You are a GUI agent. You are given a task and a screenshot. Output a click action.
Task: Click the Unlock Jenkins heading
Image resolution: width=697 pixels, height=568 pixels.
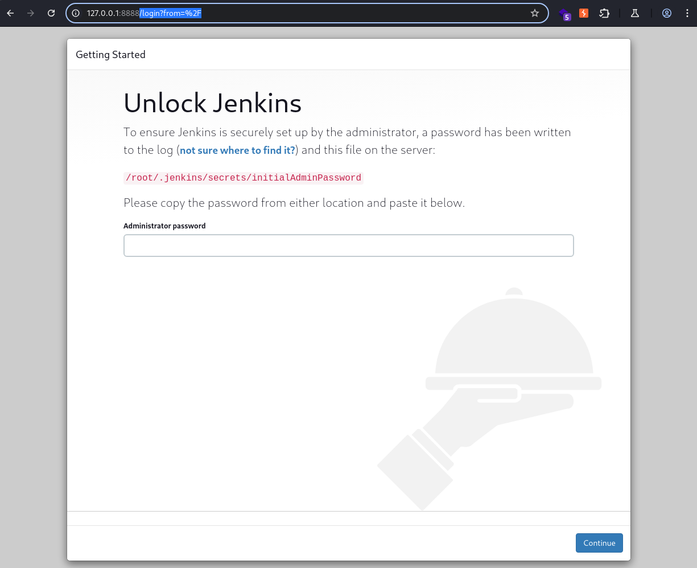point(212,103)
